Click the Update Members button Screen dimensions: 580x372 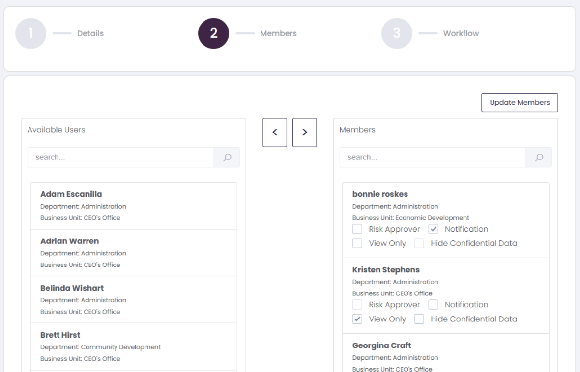(x=520, y=103)
